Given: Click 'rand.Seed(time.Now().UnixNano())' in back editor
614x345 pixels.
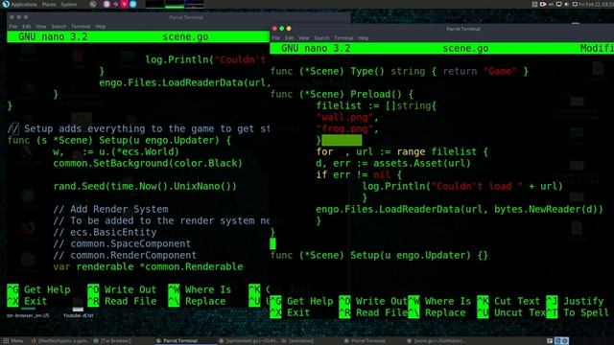Looking at the screenshot, I should click(x=145, y=186).
